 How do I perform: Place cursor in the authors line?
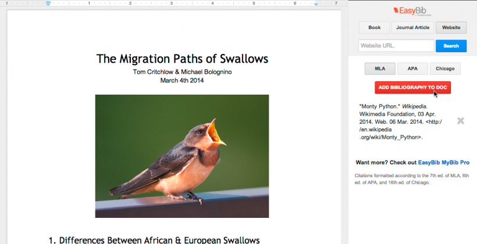pyautogui.click(x=182, y=72)
